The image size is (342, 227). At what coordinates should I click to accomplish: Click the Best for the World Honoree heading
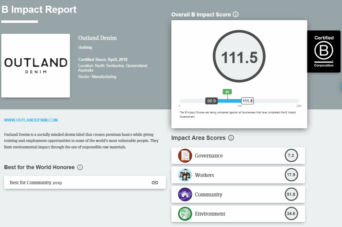pos(39,167)
